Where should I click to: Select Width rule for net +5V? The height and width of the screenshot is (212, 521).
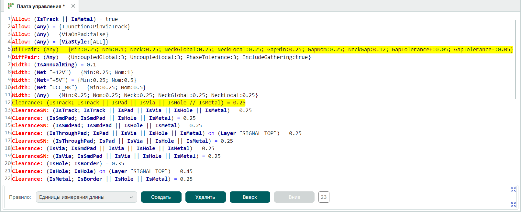point(74,80)
